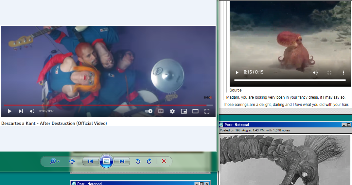Rotate image clockwise in photo viewer

(x=149, y=161)
